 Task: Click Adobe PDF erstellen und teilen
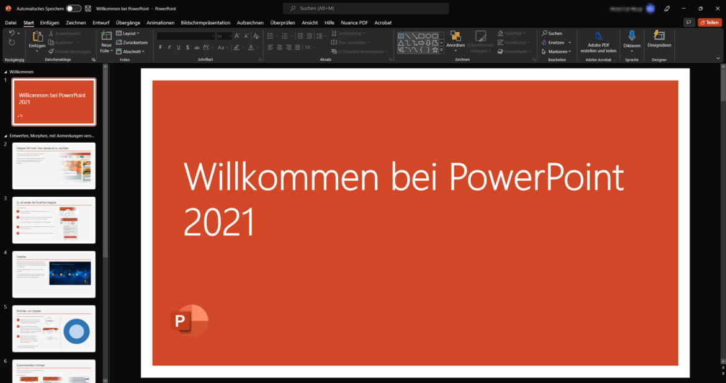tap(598, 41)
